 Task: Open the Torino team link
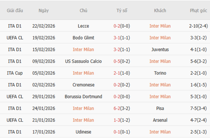160,73
